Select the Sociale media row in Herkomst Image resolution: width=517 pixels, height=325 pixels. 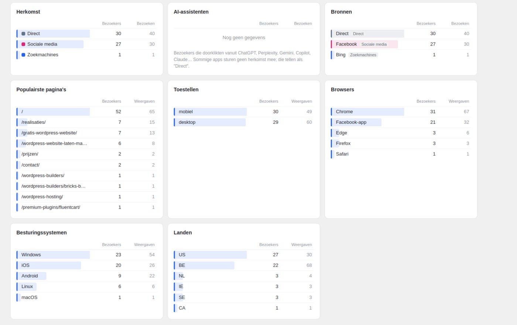(86, 44)
